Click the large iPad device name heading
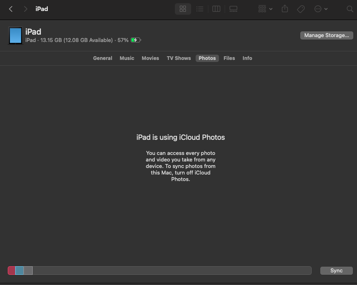Image resolution: width=357 pixels, height=285 pixels. pos(33,32)
